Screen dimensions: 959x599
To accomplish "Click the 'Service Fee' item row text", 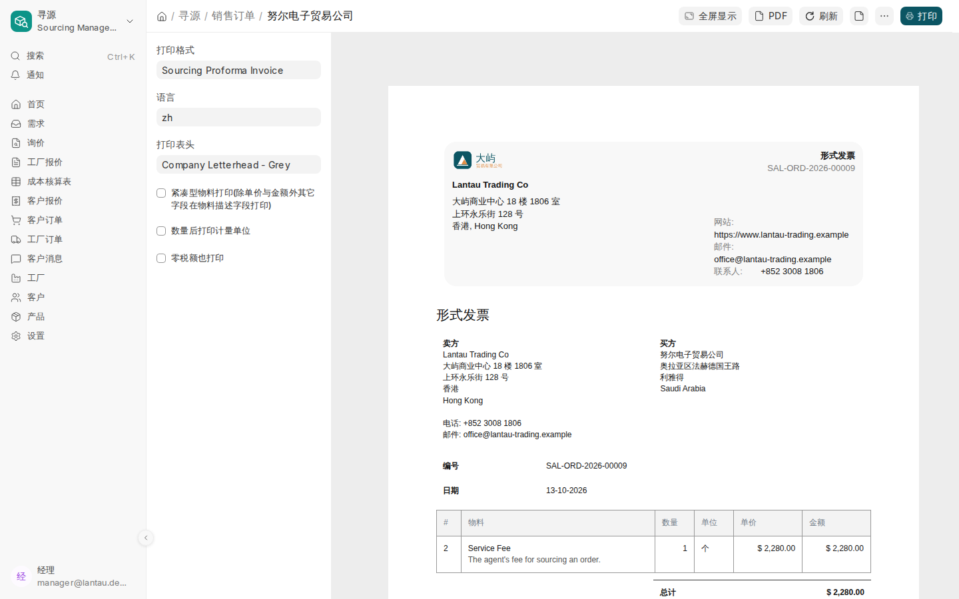I will [489, 548].
